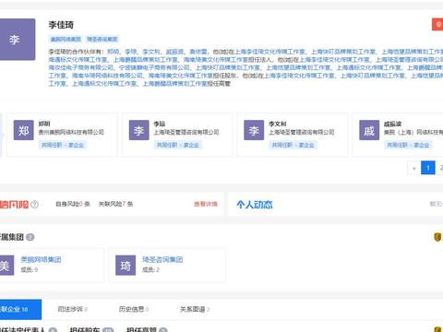Open the 美腕网络集团 tag under the name
This screenshot has height=332, width=443.
click(x=66, y=39)
